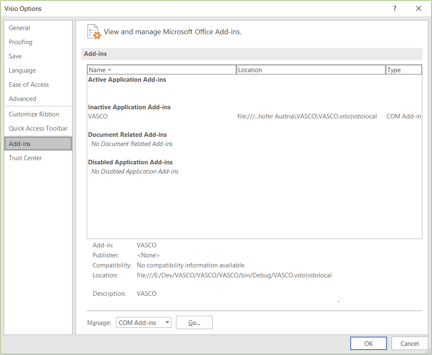
Task: Click the Disabled Application Add-ins heading
Action: click(131, 162)
